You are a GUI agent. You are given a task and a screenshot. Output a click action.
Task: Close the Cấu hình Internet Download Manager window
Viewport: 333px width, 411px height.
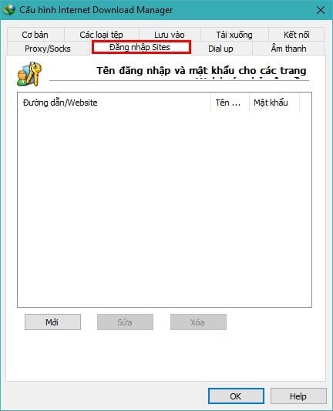coord(321,10)
